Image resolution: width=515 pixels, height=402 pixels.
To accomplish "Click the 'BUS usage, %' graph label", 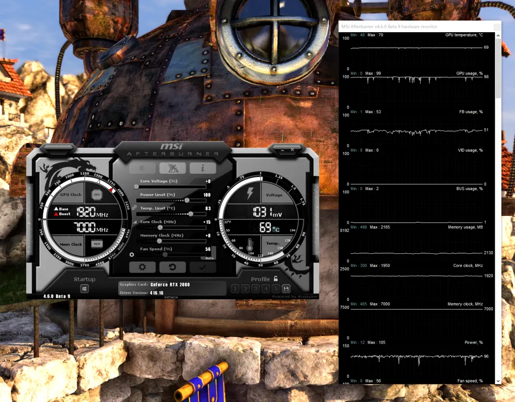I will click(x=470, y=188).
